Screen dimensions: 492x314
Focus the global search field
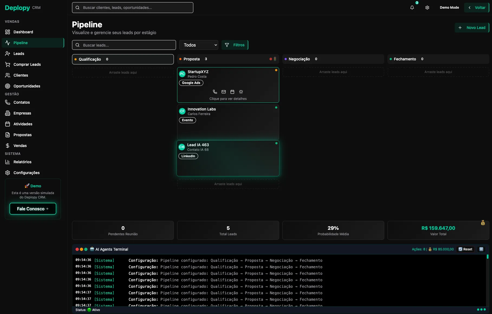[x=133, y=8]
